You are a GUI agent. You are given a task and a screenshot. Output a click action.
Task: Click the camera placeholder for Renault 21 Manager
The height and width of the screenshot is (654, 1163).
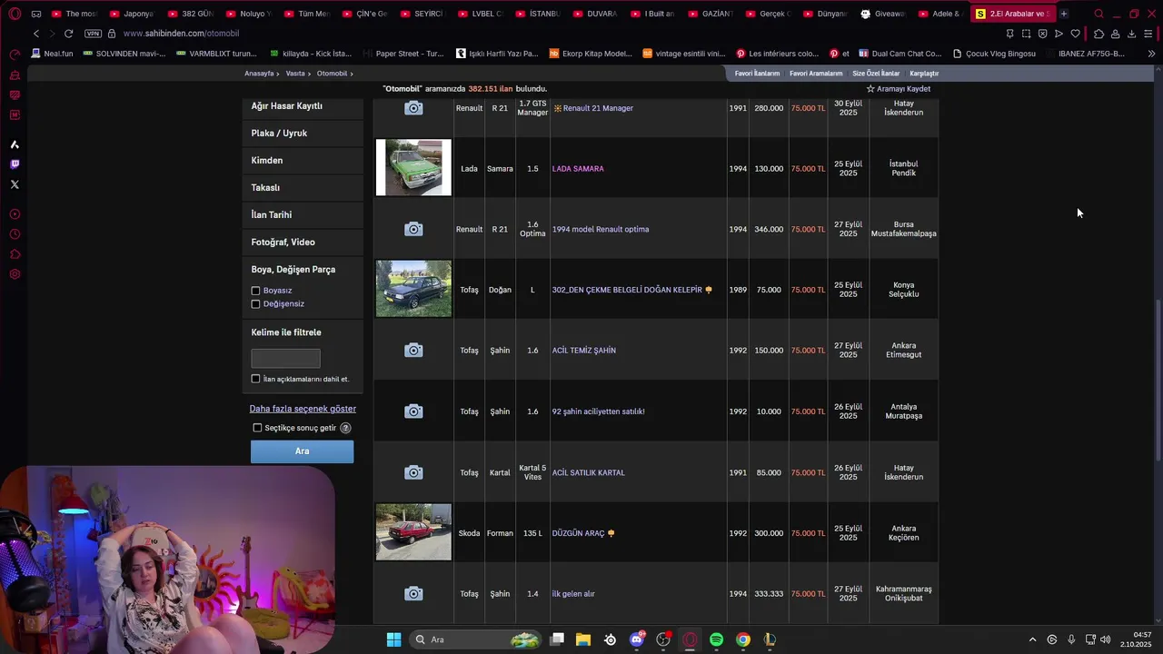(x=413, y=108)
